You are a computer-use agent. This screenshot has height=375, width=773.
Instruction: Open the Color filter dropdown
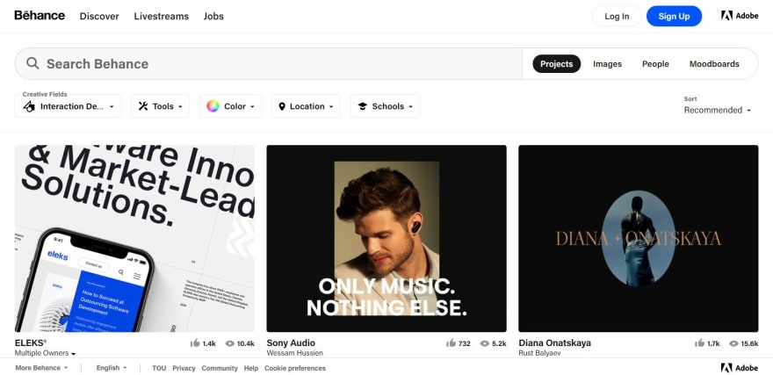coord(231,106)
